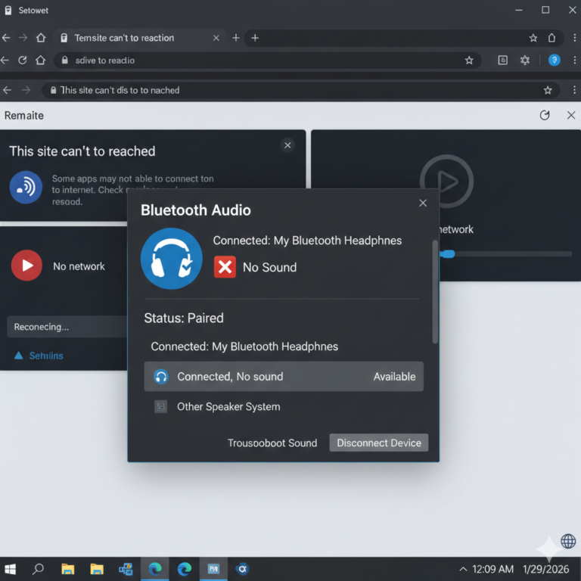Select the Temsite can't to reaction tab

[140, 38]
